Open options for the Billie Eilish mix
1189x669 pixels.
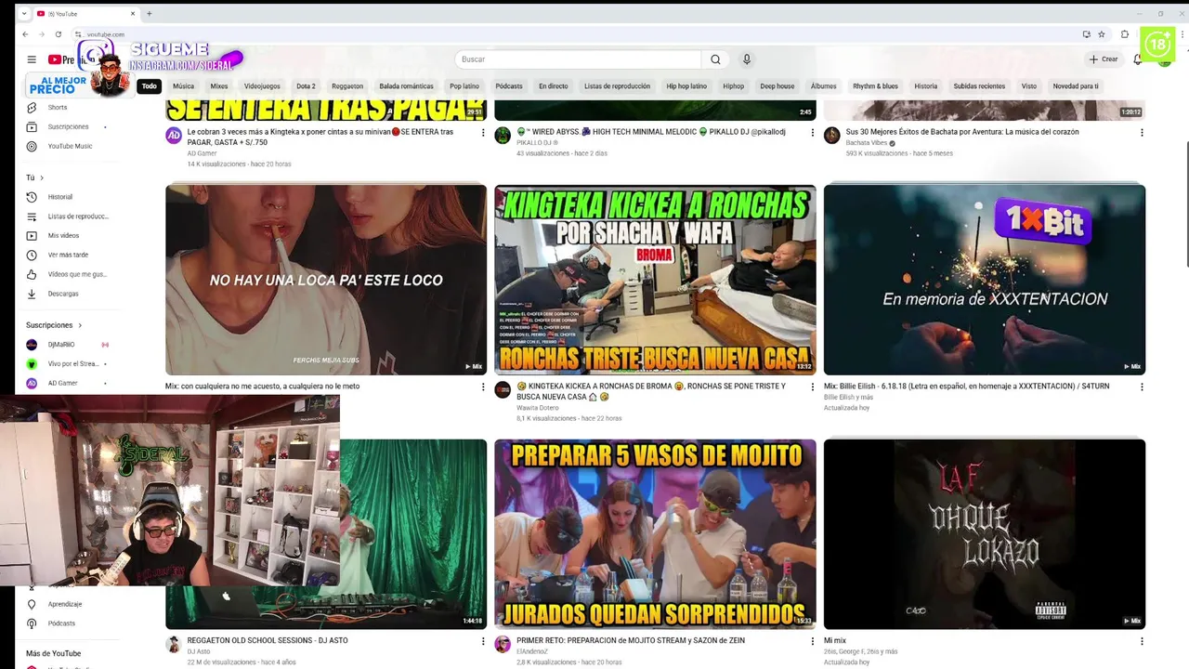(x=1142, y=387)
